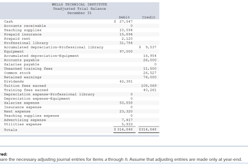The image size is (248, 164).
Task: Click 'Accumulated depreciation—Equipment' row label
Action: [41, 56]
